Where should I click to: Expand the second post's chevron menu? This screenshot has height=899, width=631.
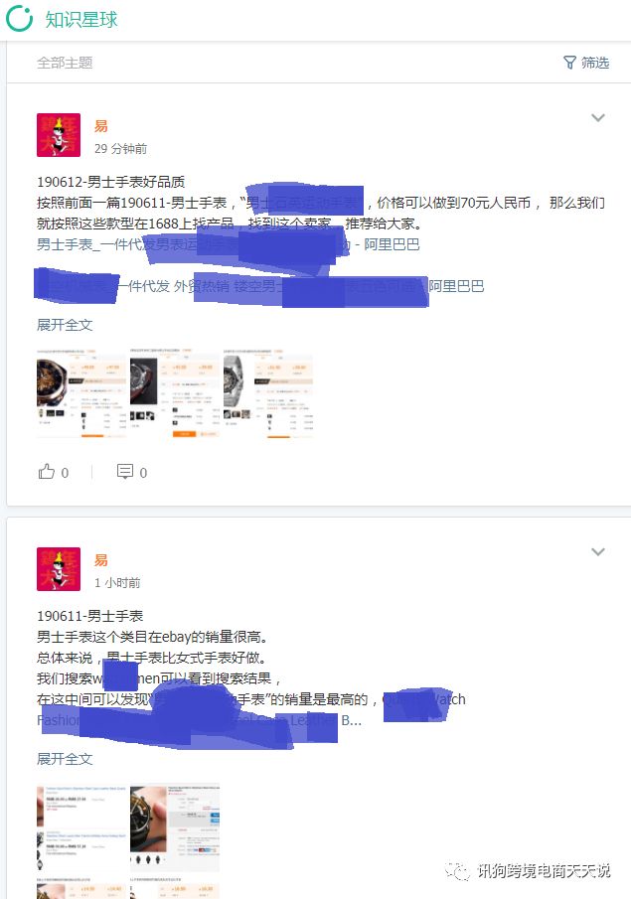point(598,551)
